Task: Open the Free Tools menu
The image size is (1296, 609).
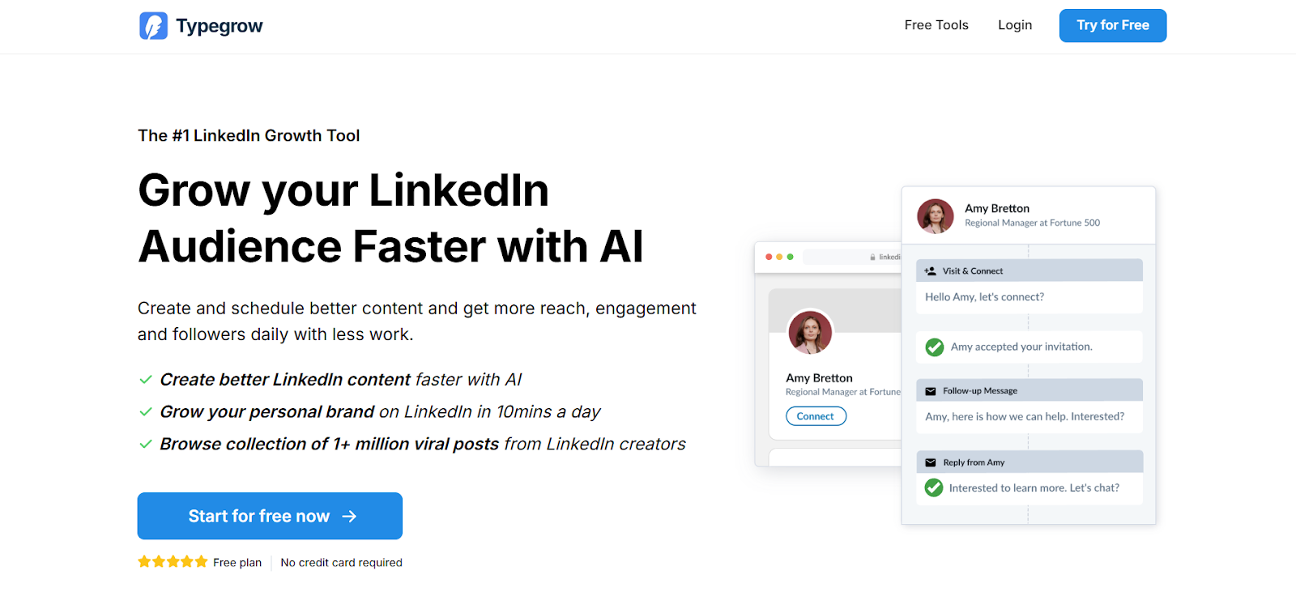Action: coord(936,25)
